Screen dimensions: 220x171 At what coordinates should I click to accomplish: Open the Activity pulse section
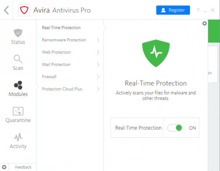pyautogui.click(x=18, y=141)
